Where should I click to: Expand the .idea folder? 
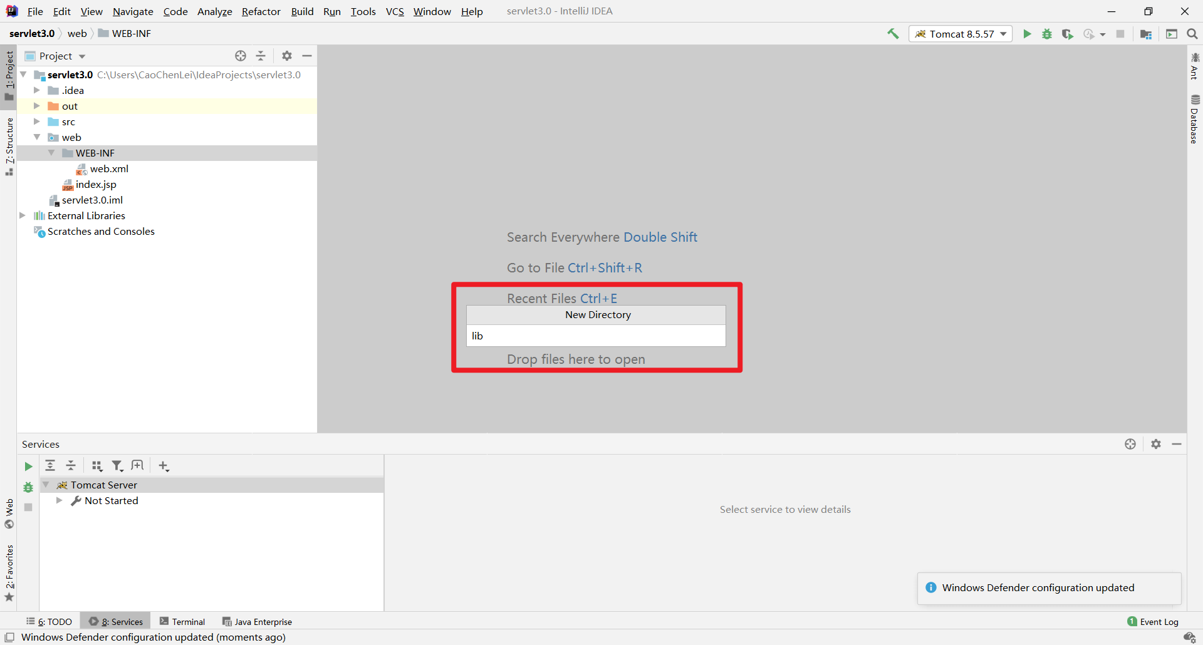(37, 90)
